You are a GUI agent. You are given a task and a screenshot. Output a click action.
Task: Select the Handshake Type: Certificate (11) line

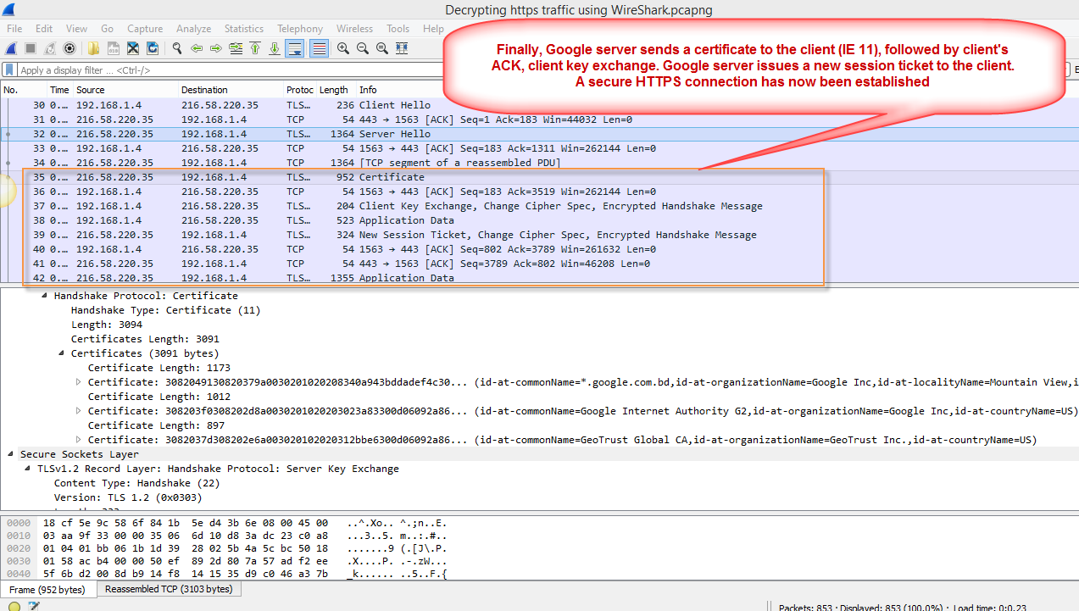coord(165,310)
